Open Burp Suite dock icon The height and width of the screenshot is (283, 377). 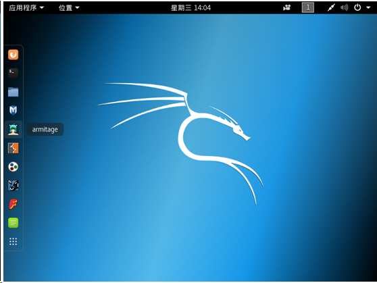tap(14, 148)
